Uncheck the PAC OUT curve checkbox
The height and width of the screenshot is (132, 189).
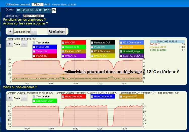pos(63,42)
